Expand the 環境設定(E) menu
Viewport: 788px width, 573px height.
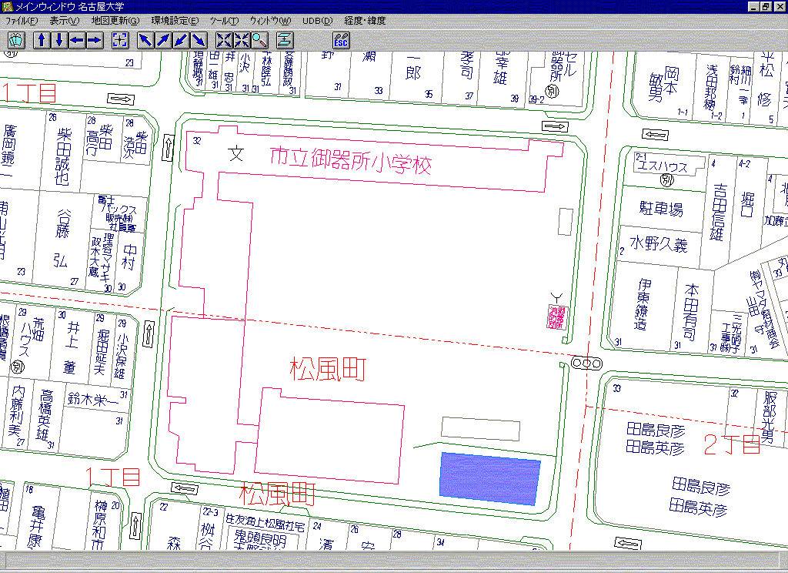tap(175, 21)
